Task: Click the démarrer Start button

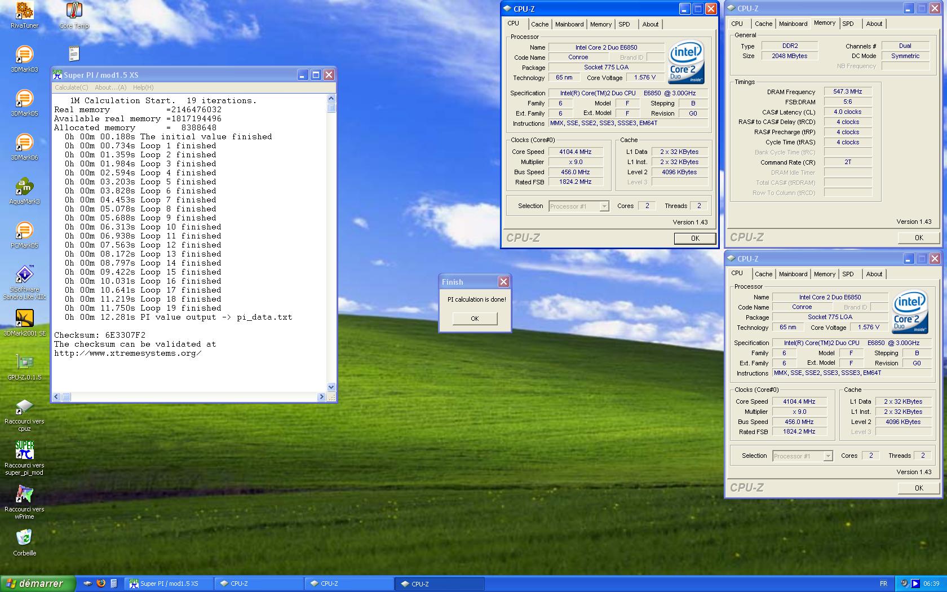Action: [x=37, y=584]
